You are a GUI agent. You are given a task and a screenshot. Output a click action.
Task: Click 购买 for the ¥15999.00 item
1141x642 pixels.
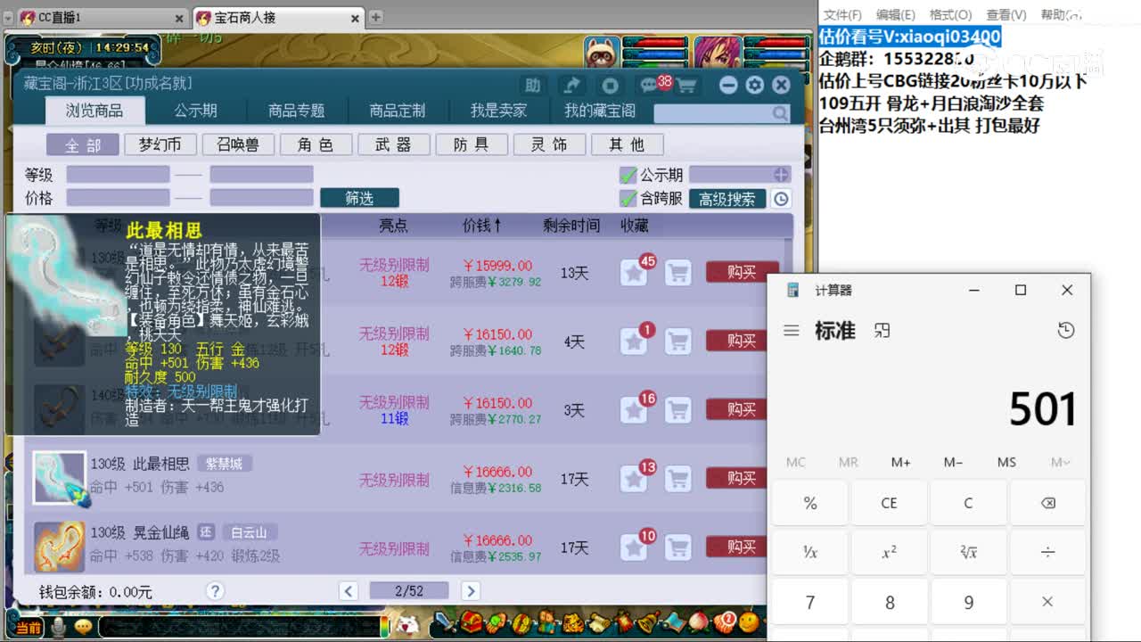[x=742, y=272]
